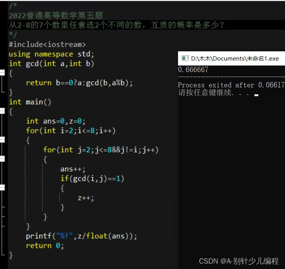Click the highlighted comment line 从2-8的7个数
Viewport: 285px width, 269px height.
point(116,25)
